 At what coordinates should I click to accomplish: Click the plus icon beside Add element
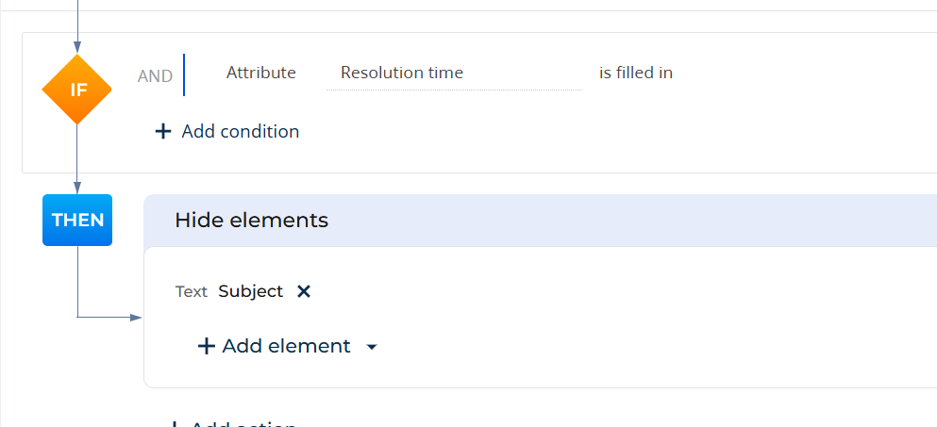(206, 346)
